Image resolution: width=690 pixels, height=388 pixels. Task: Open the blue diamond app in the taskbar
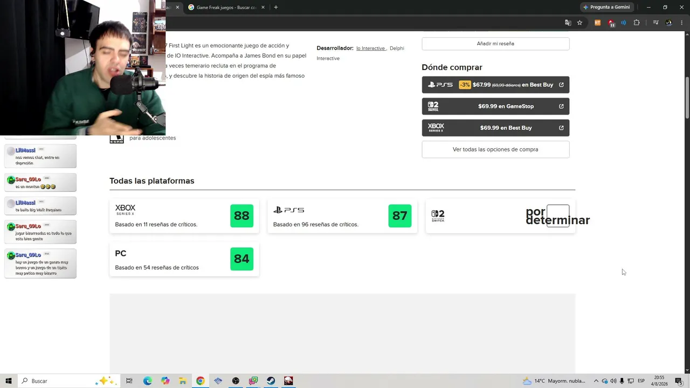[218, 381]
